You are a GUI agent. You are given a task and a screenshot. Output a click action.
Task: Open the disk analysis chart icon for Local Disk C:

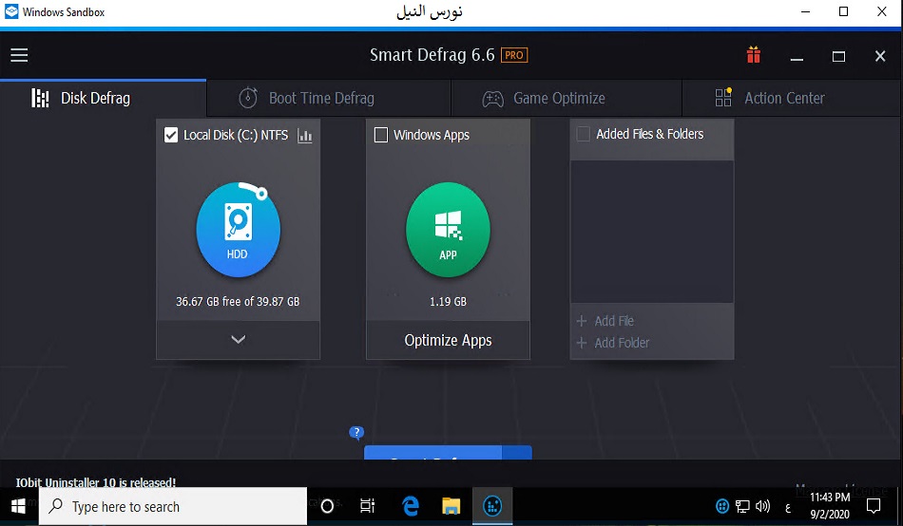tap(305, 136)
